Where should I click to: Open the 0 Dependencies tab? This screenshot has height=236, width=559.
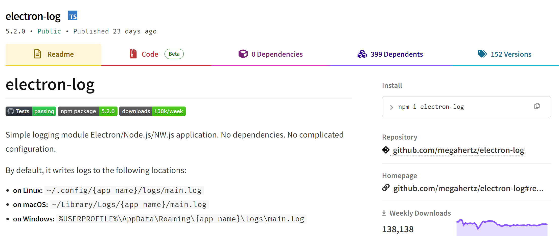pos(271,54)
